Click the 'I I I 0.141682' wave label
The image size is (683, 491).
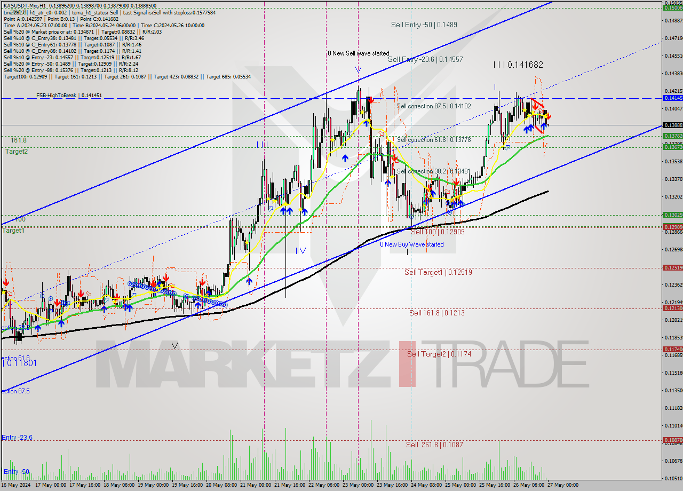tap(518, 65)
